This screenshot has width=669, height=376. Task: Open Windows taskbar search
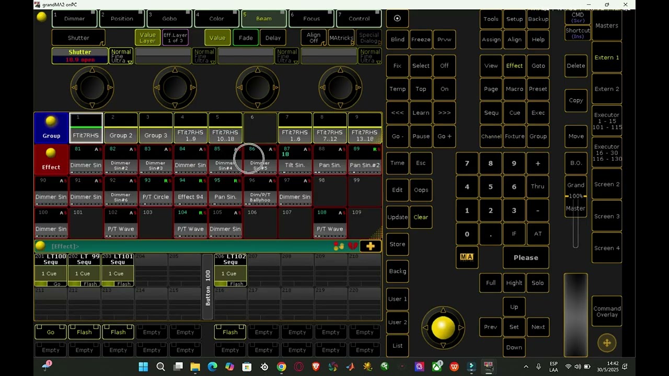[160, 367]
